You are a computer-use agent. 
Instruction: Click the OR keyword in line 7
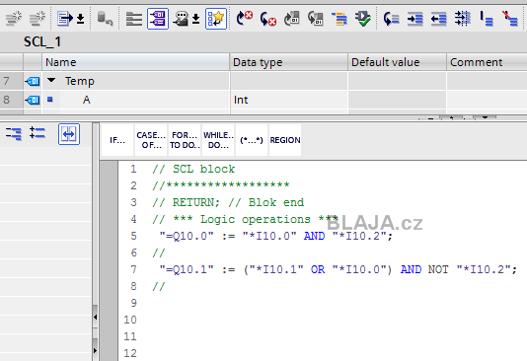tap(318, 269)
